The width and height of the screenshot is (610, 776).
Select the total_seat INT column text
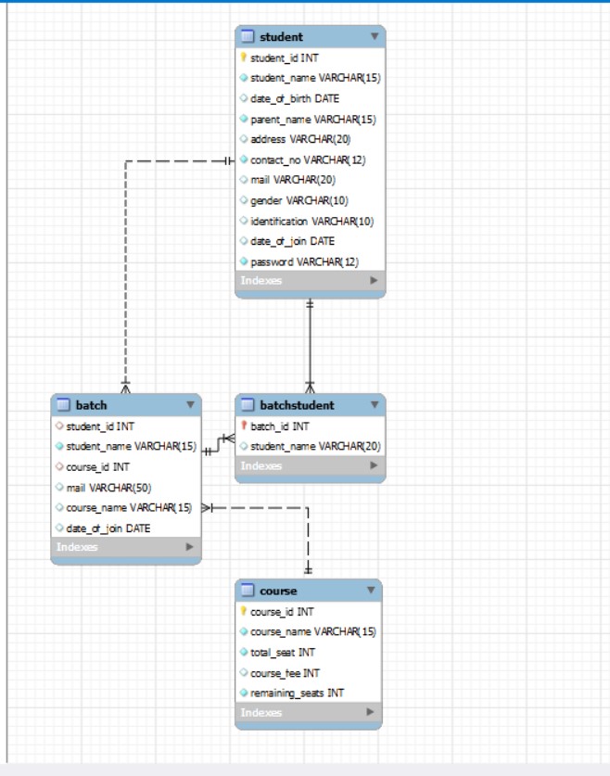point(283,653)
